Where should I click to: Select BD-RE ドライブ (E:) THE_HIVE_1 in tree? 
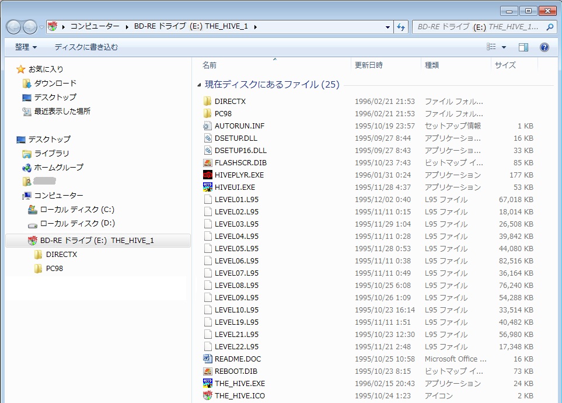(97, 241)
